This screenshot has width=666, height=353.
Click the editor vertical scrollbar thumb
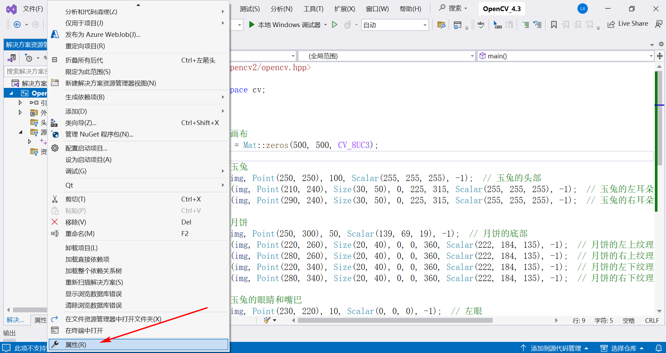pos(659,118)
